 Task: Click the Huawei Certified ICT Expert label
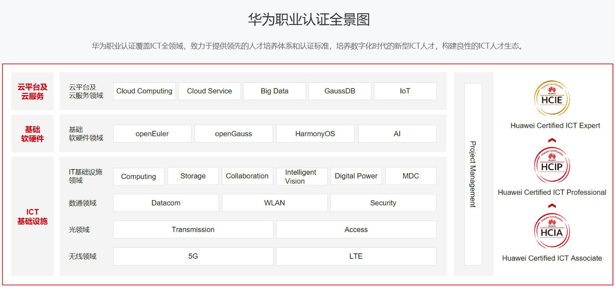555,125
